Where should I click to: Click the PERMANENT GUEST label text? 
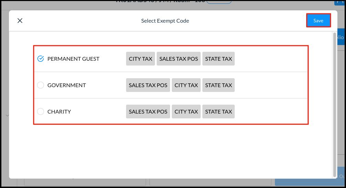[73, 59]
